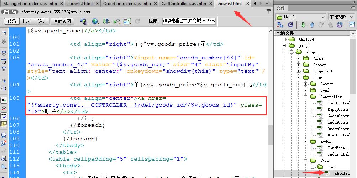Click open documents icon in coding toolbar

[x=4, y=34]
